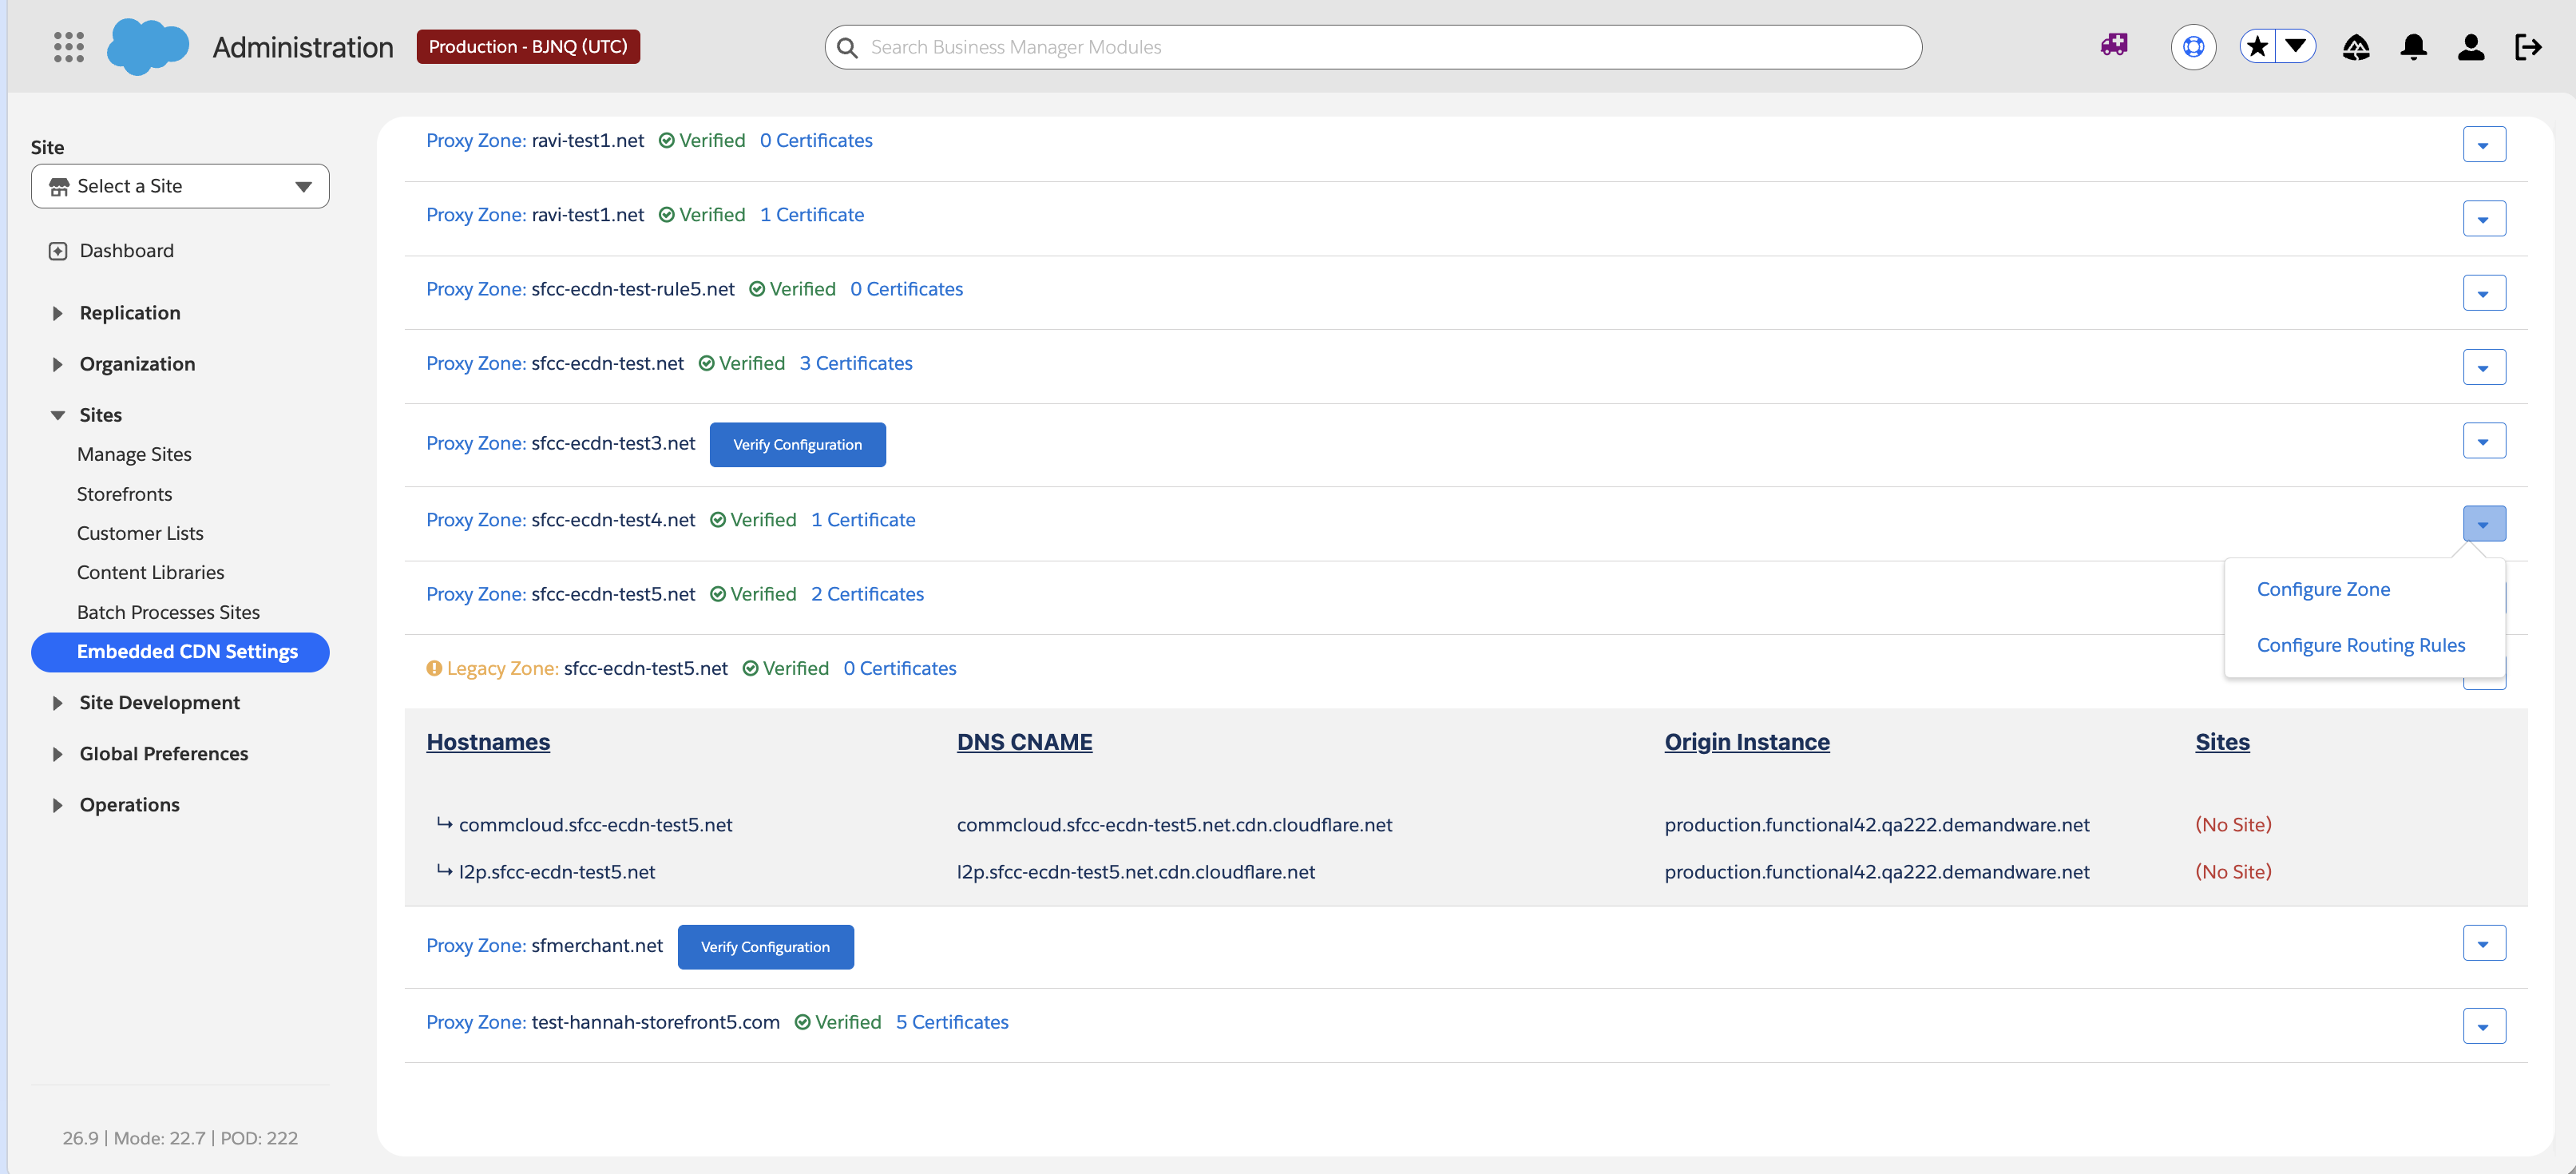Open notifications bell icon
The image size is (2576, 1174).
click(2413, 47)
